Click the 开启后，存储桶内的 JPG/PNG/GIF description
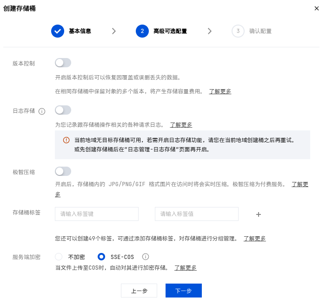The image size is (326, 304). click(x=170, y=184)
